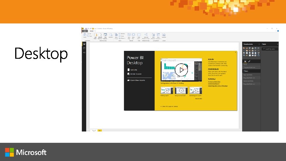
Task: Play the Getting started with Power BI video
Action: 181,70
